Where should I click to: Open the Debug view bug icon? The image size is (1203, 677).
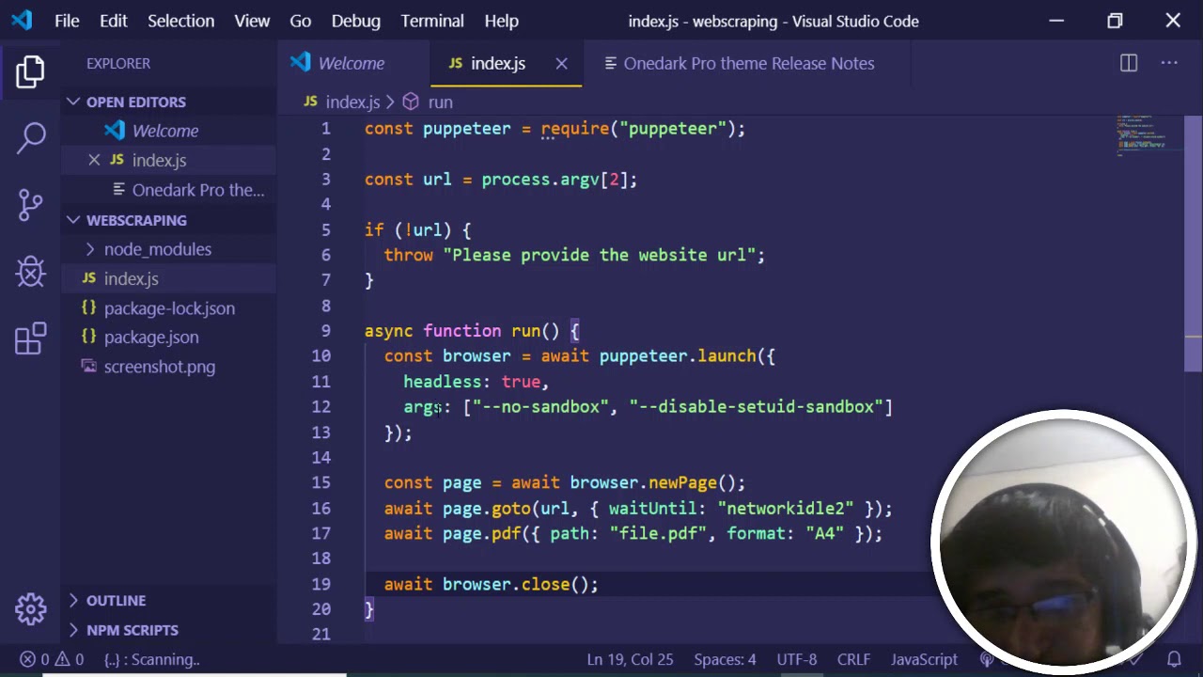click(x=30, y=272)
